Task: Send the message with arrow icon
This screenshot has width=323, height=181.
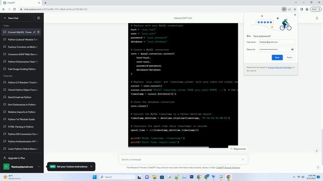Action: (x=243, y=159)
